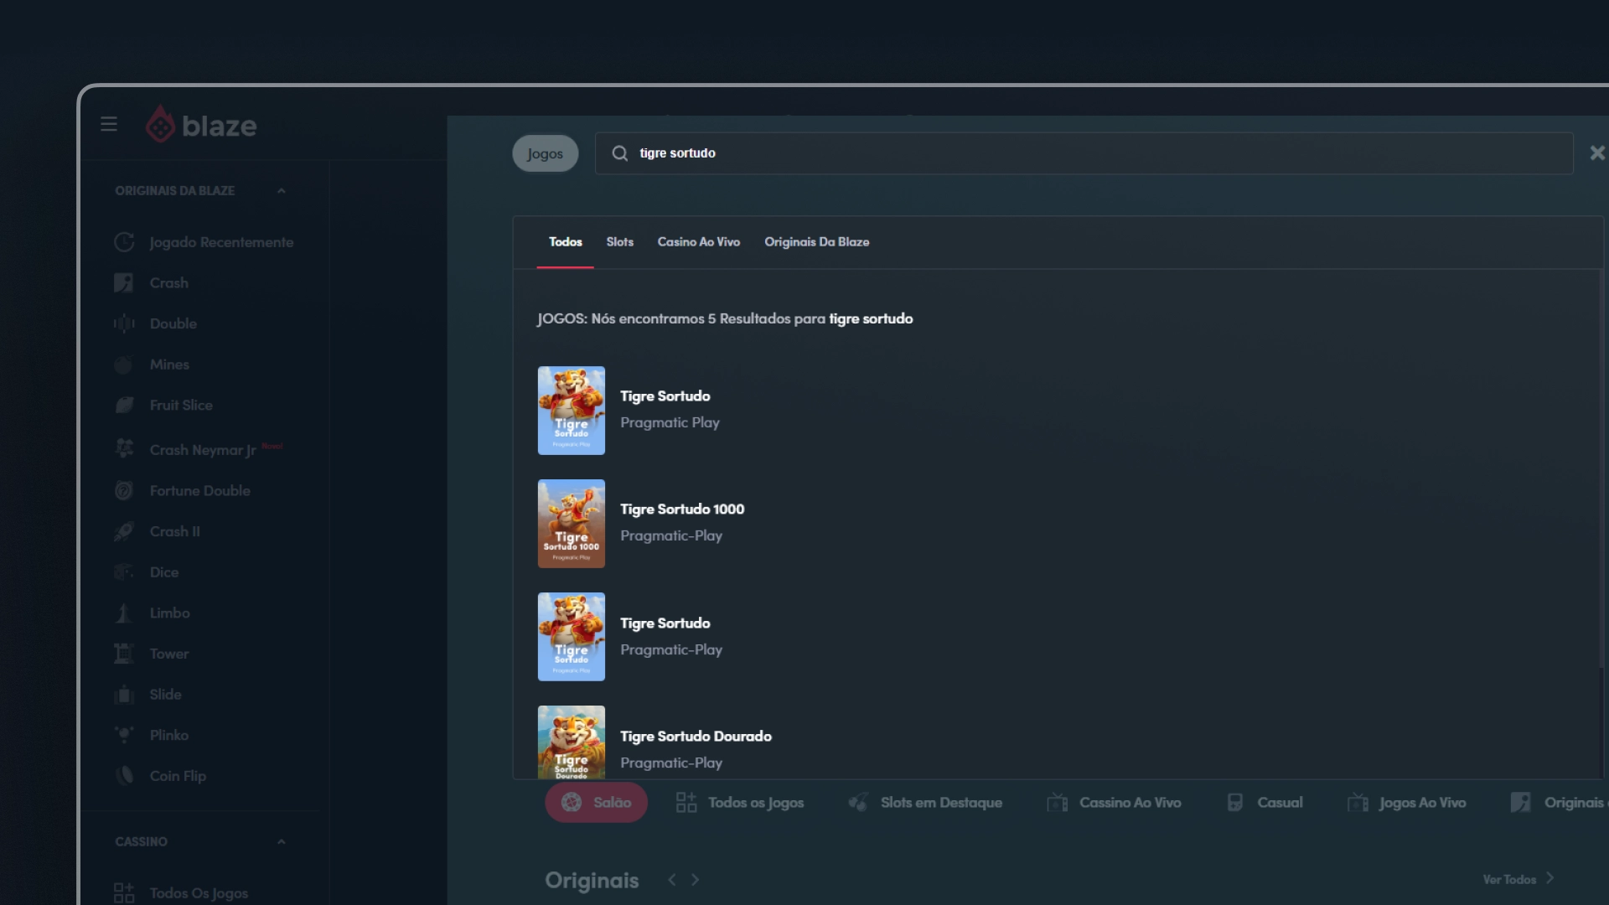This screenshot has width=1609, height=905.
Task: Click the Plinko game icon
Action: [x=124, y=735]
